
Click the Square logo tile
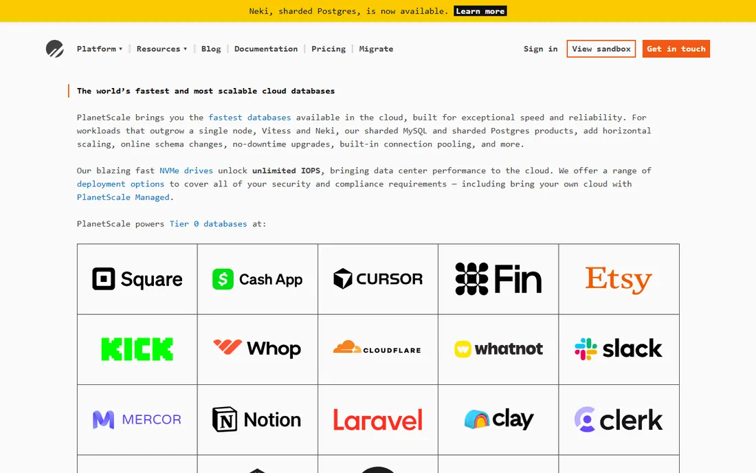point(137,279)
